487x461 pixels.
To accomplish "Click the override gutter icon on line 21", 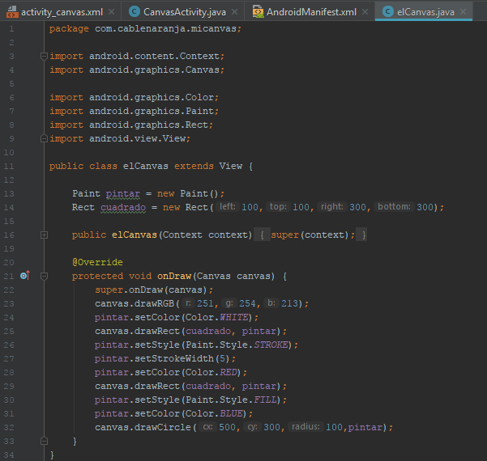I will [25, 275].
